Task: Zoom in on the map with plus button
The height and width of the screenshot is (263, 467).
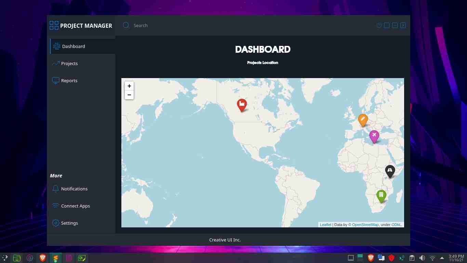Action: click(129, 86)
